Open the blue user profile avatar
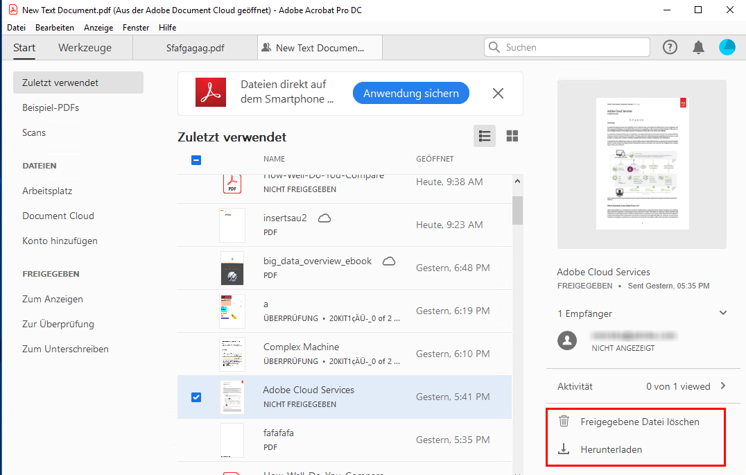 coord(727,47)
